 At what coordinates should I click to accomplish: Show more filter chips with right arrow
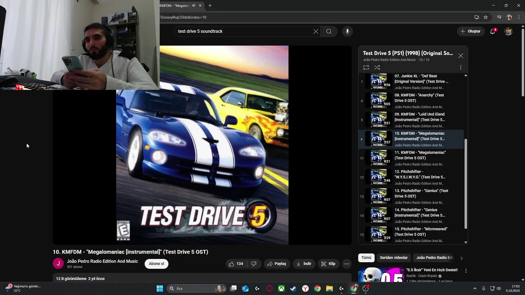coord(461,258)
